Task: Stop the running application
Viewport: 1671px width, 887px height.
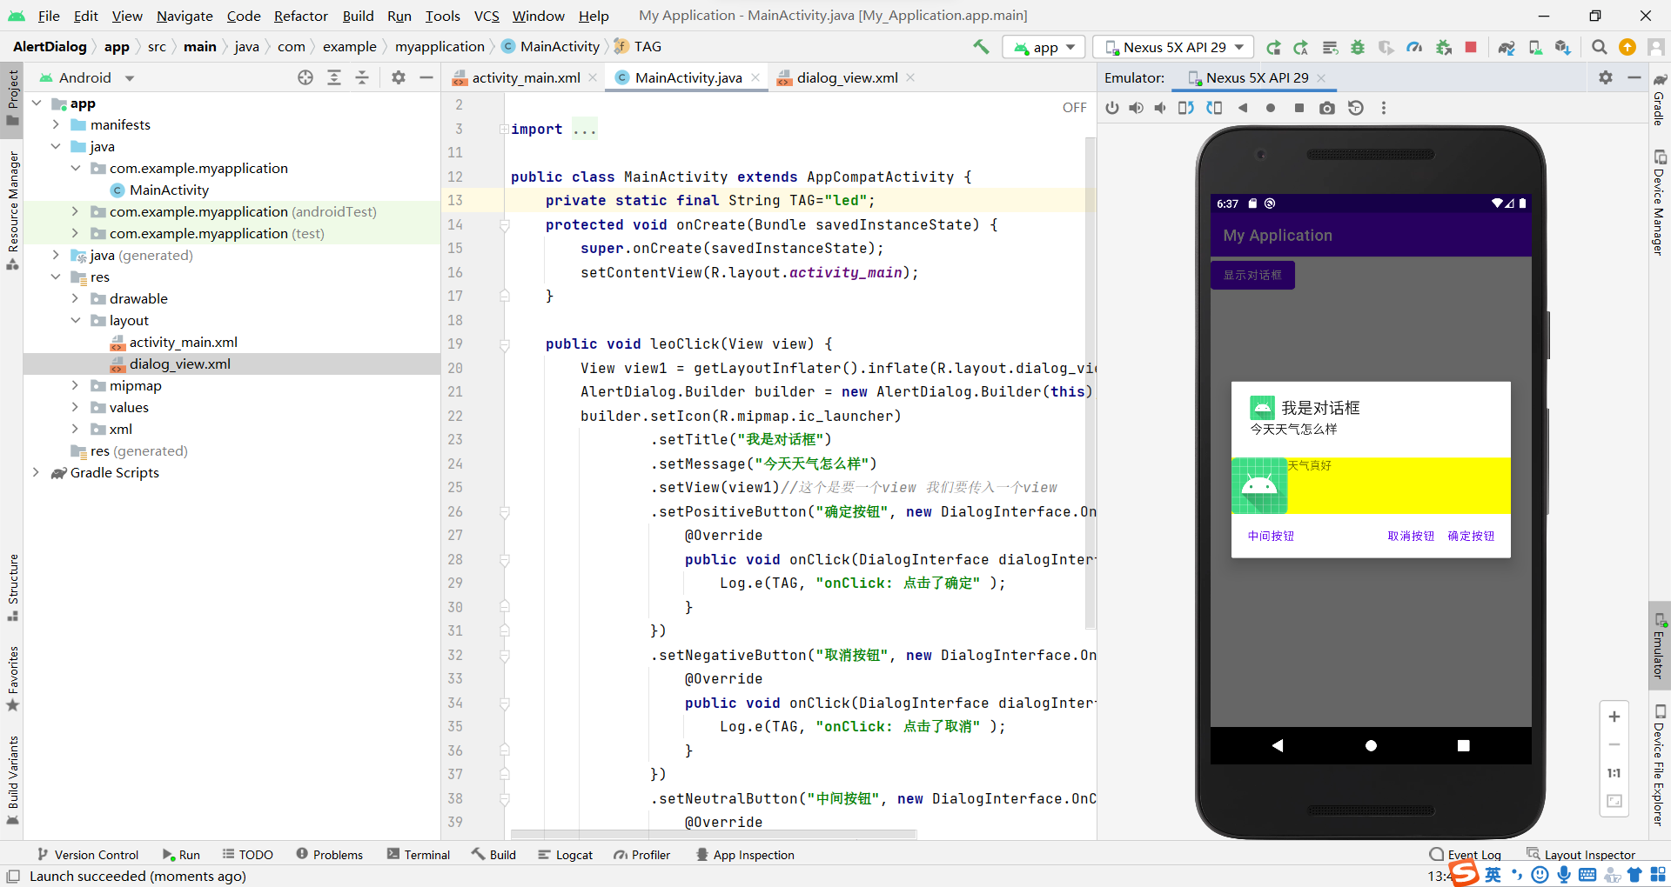Action: pos(1472,47)
